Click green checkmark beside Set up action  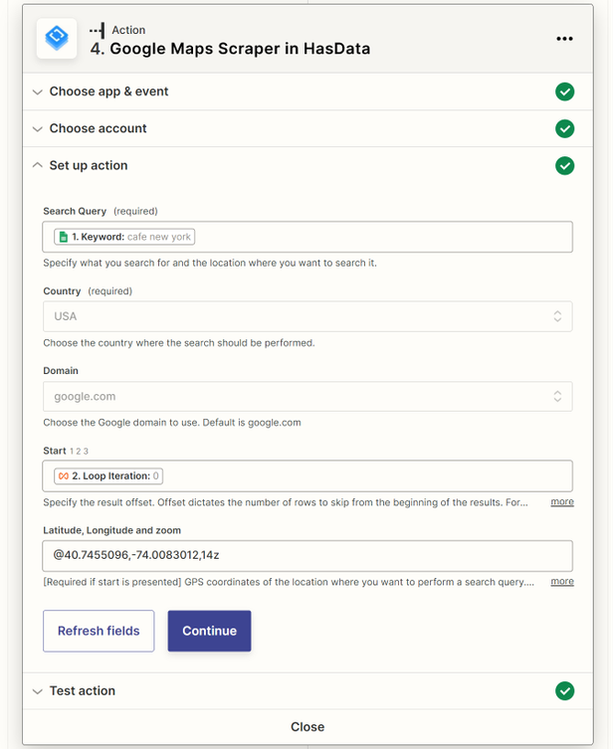pos(564,165)
